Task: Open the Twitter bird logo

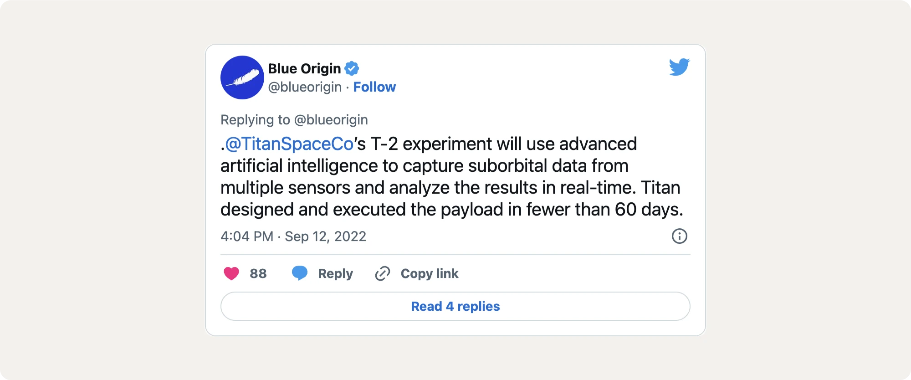Action: tap(679, 67)
